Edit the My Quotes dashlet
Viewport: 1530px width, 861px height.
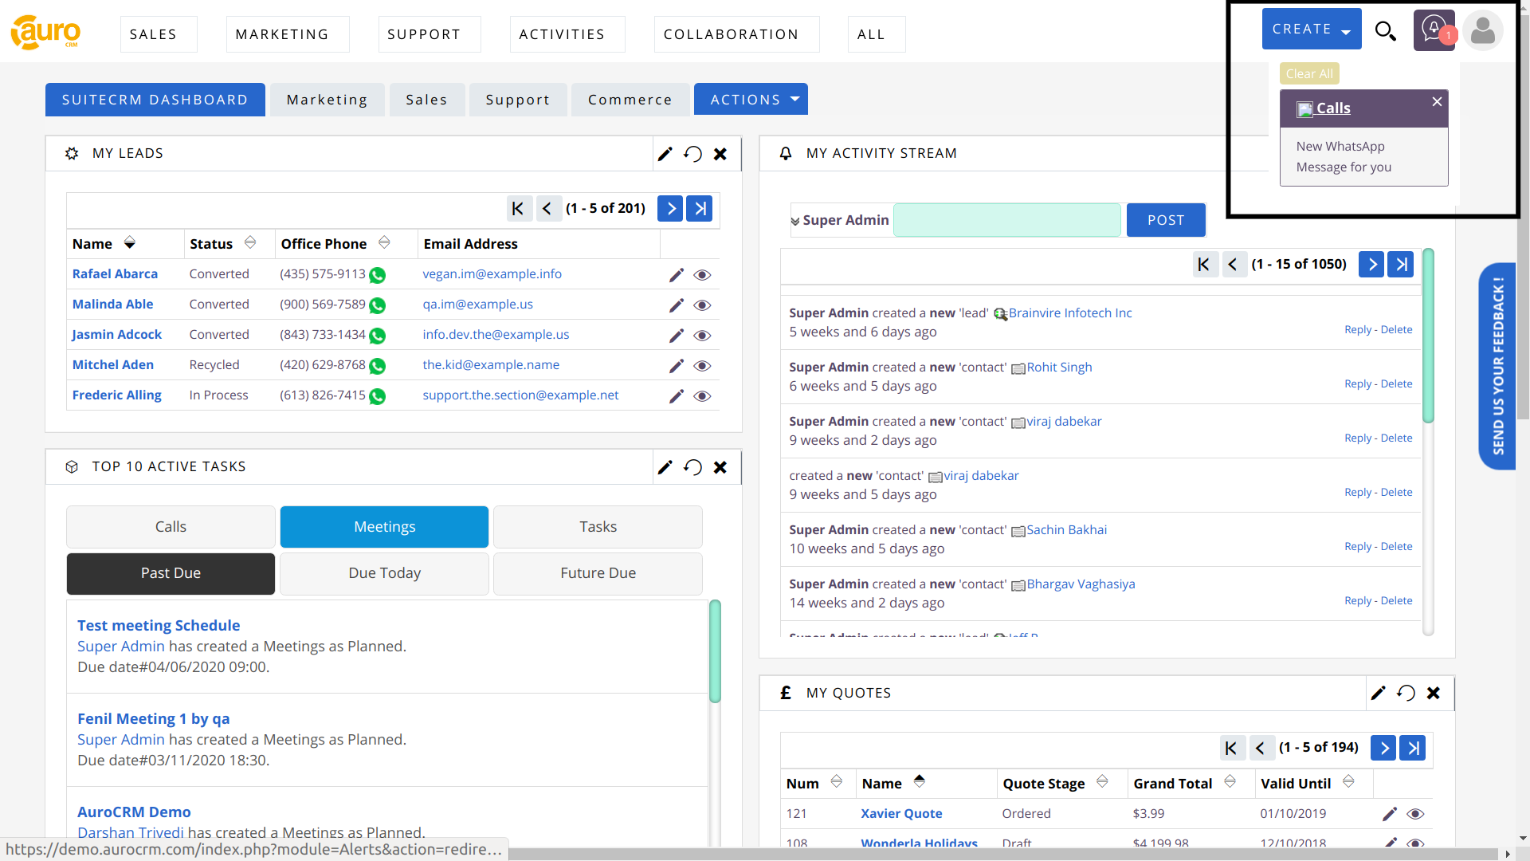tap(1379, 693)
